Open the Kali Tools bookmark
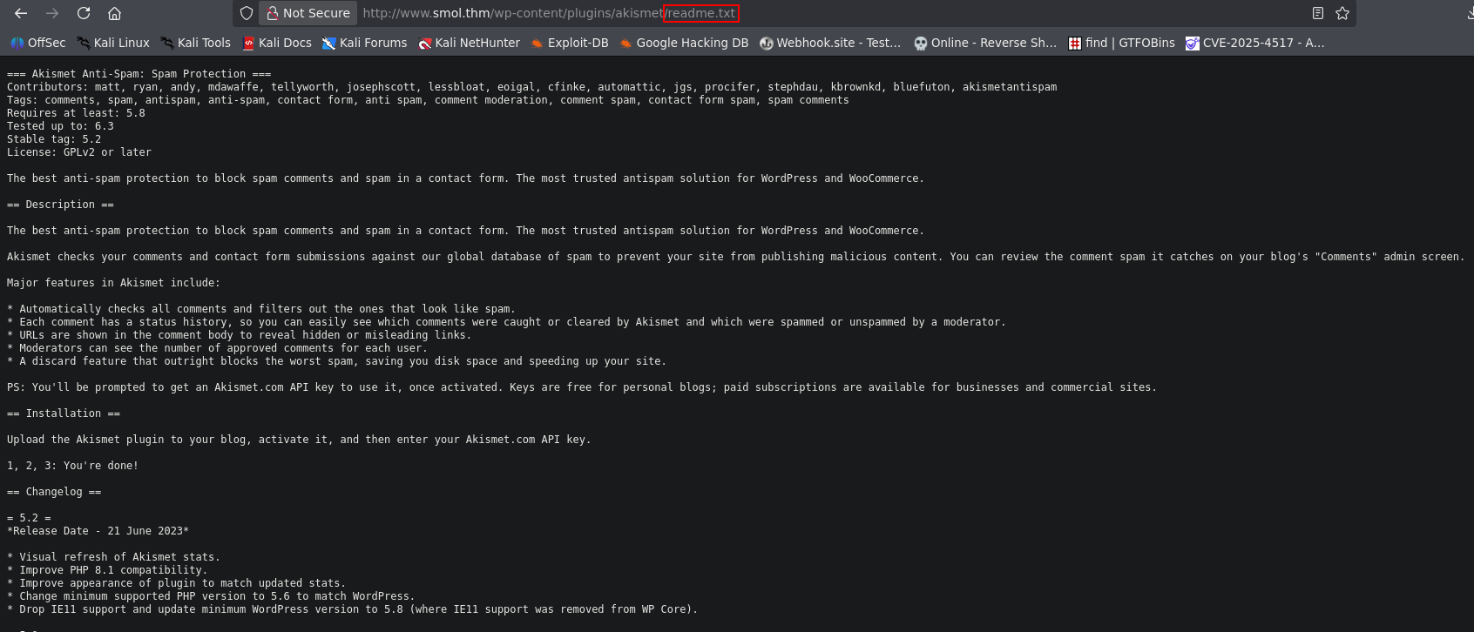Viewport: 1474px width, 632px height. (196, 43)
